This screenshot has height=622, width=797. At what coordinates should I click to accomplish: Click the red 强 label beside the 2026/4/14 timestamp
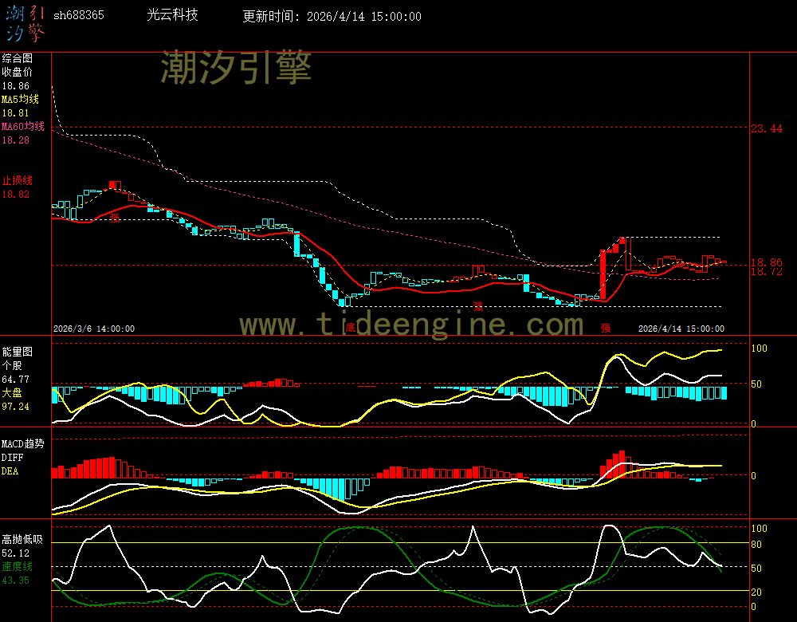point(605,327)
